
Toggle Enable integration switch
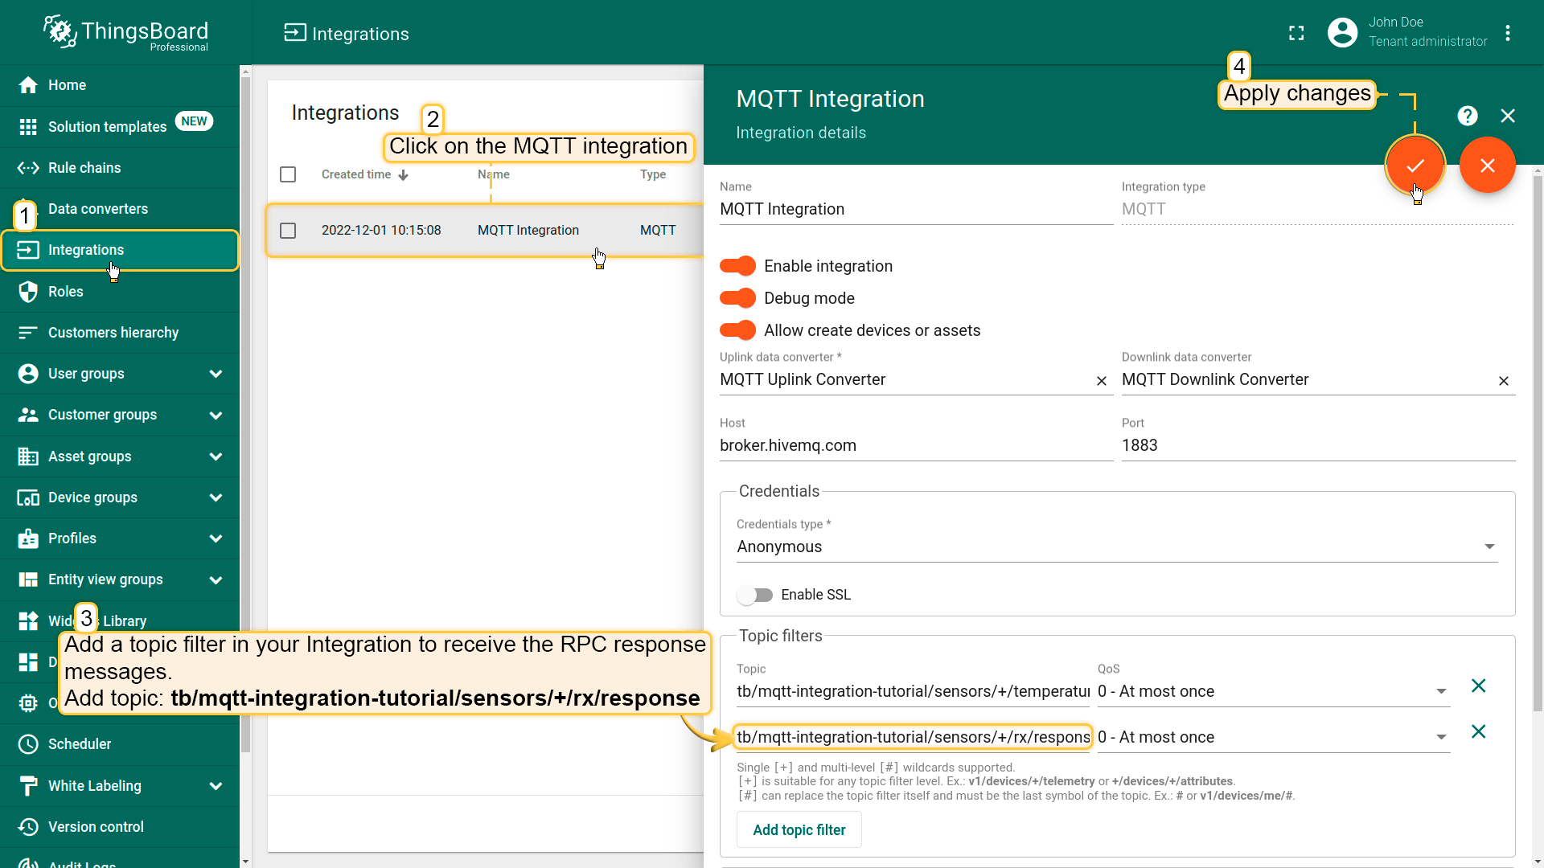737,266
